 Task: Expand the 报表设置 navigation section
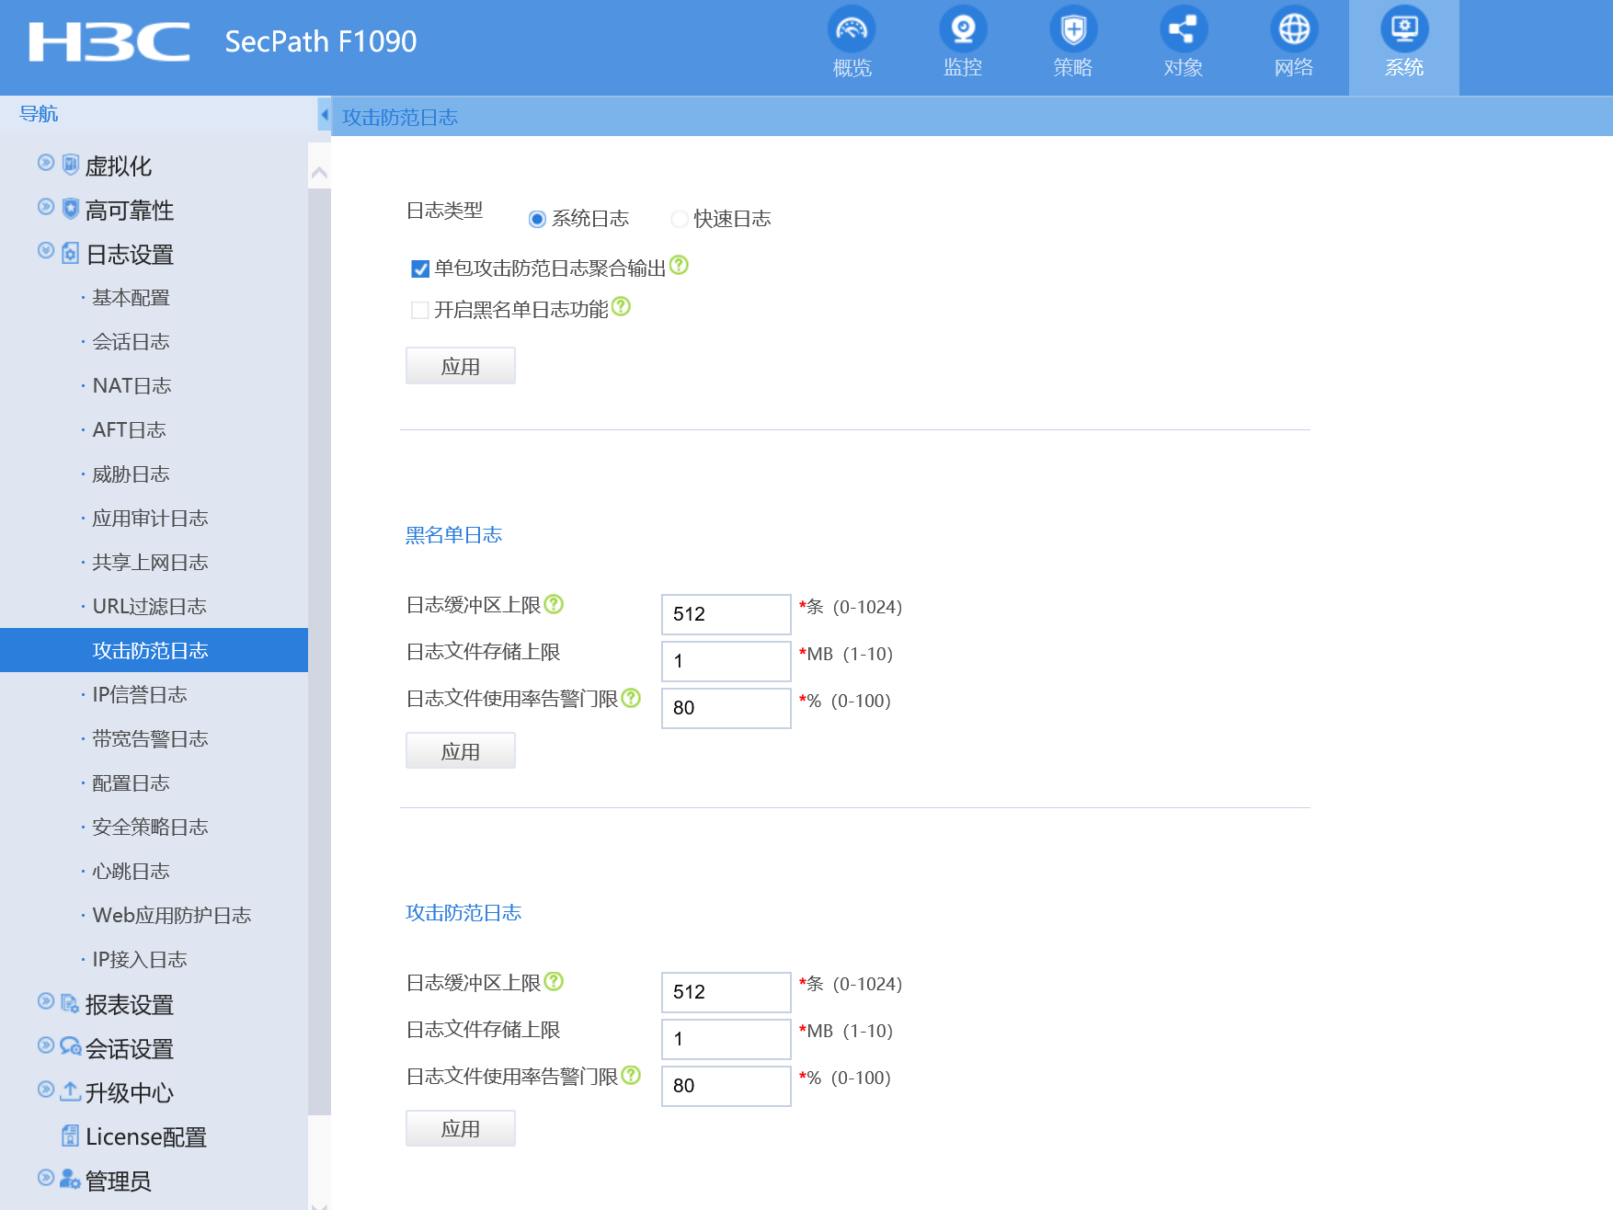click(x=45, y=1001)
